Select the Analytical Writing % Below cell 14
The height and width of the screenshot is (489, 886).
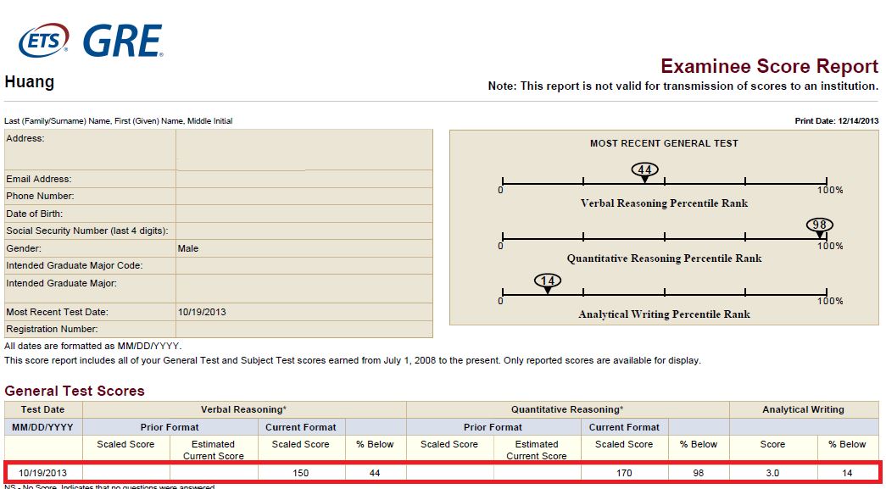(x=847, y=473)
